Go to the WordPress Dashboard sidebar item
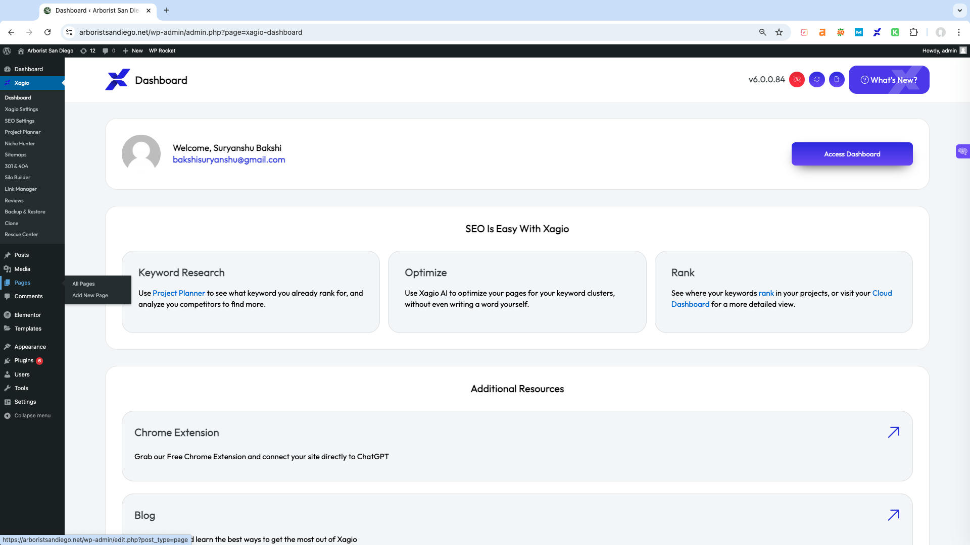The height and width of the screenshot is (545, 970). [x=32, y=69]
